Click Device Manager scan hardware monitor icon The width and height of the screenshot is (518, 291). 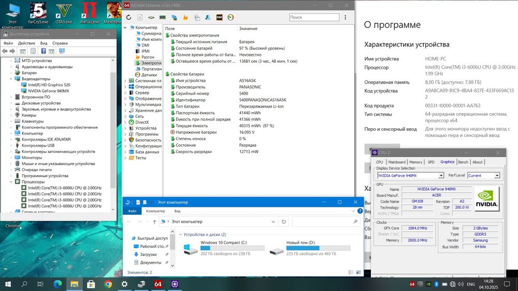click(62, 51)
